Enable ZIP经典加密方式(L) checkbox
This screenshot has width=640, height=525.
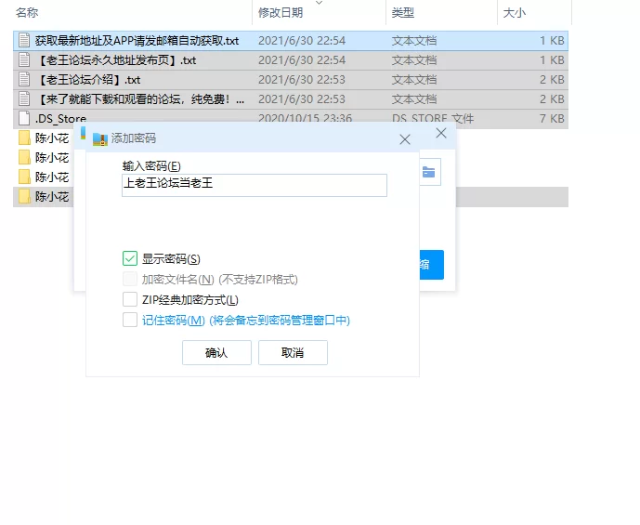pos(130,299)
